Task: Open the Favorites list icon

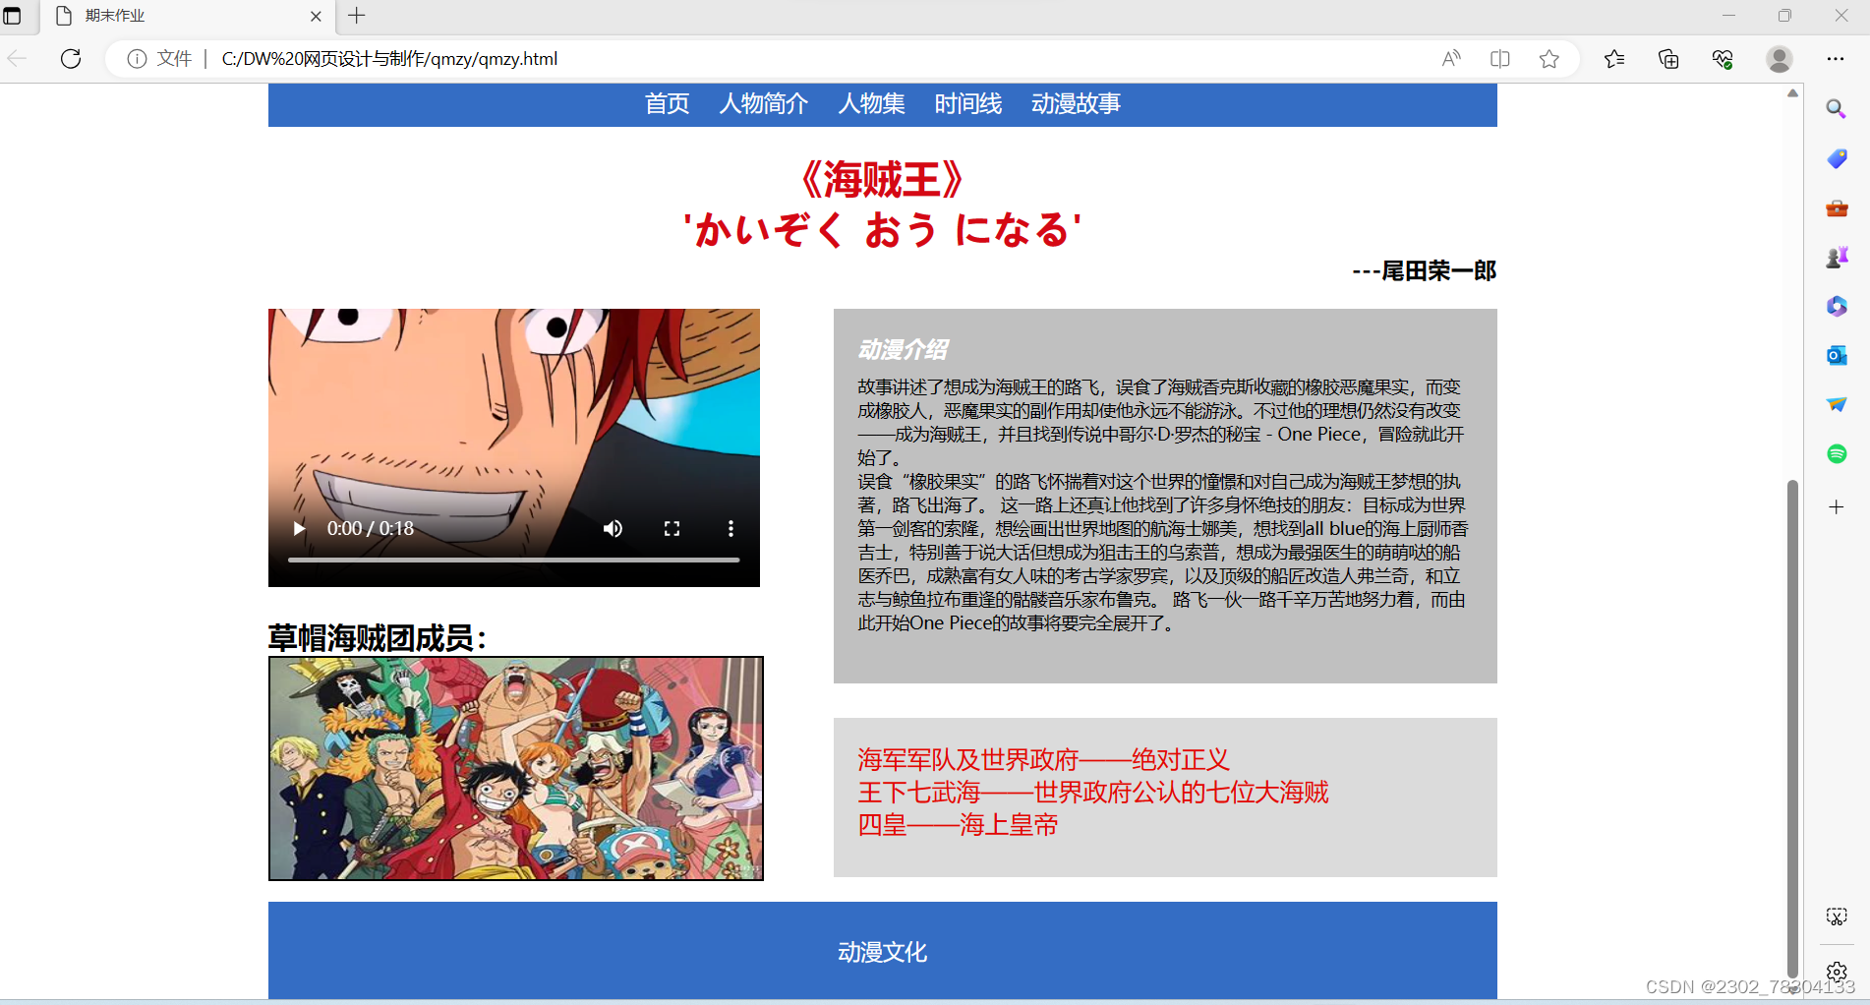Action: coord(1614,59)
